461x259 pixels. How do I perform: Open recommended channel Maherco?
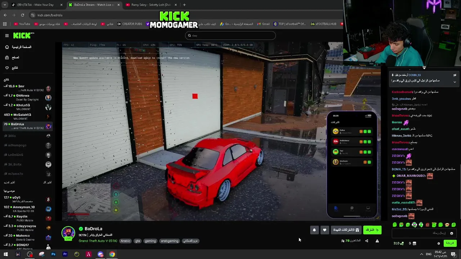27,237
